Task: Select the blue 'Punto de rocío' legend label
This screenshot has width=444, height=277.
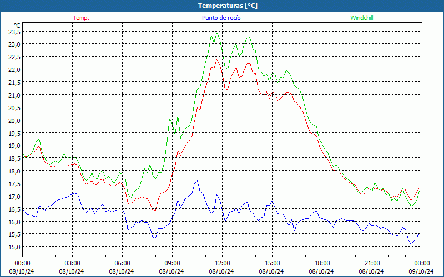Action: [221, 18]
